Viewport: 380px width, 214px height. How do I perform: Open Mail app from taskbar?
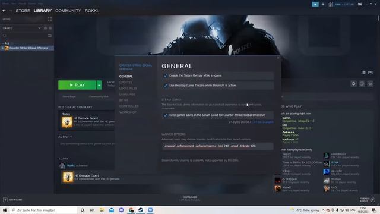112,210
